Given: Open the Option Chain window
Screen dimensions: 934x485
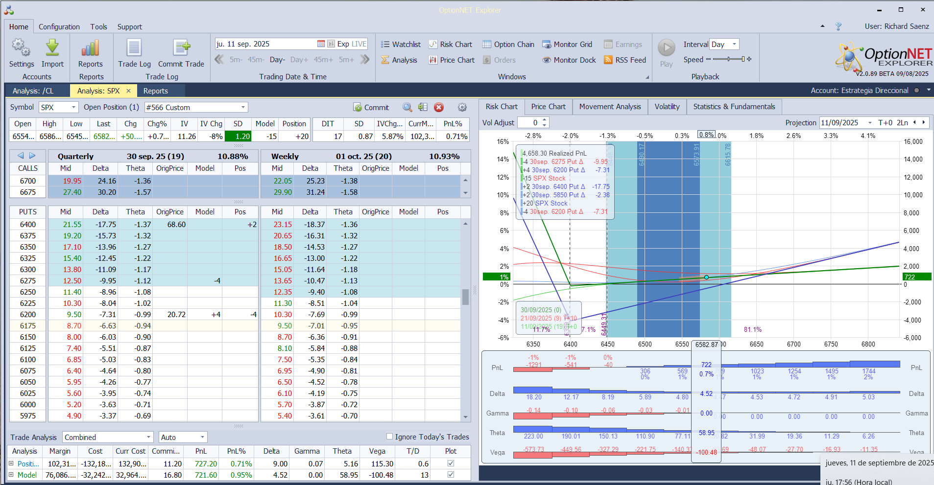Looking at the screenshot, I should tap(508, 45).
